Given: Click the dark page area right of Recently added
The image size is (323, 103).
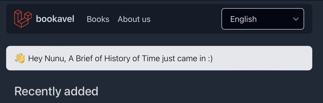Looking at the screenshot, I should click(x=204, y=91).
